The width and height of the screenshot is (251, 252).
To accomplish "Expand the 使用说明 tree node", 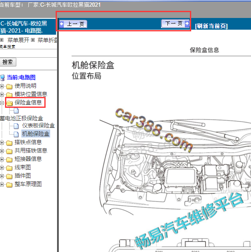I will [x=2, y=87].
